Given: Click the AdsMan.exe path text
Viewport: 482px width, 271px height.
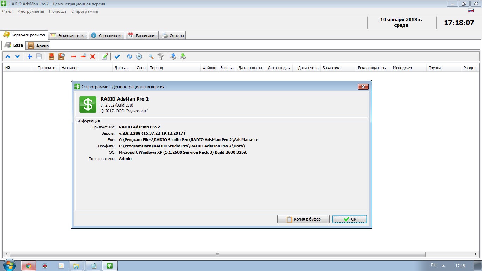Looking at the screenshot, I should pos(188,140).
